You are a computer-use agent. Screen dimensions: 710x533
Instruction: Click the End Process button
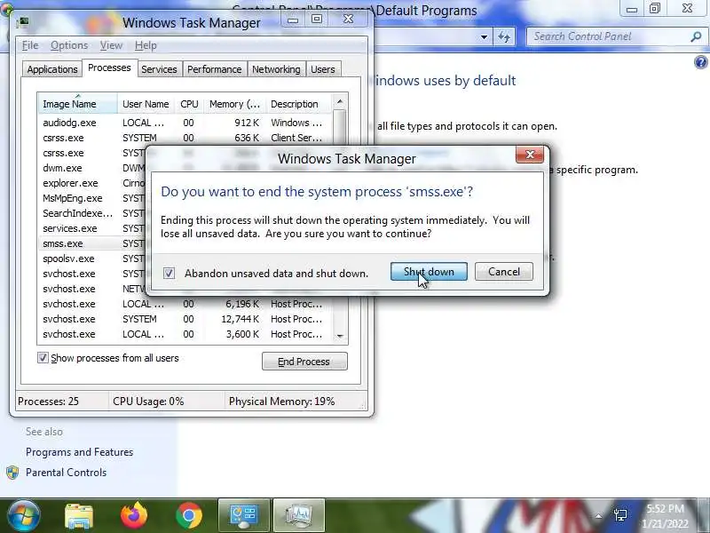point(304,362)
